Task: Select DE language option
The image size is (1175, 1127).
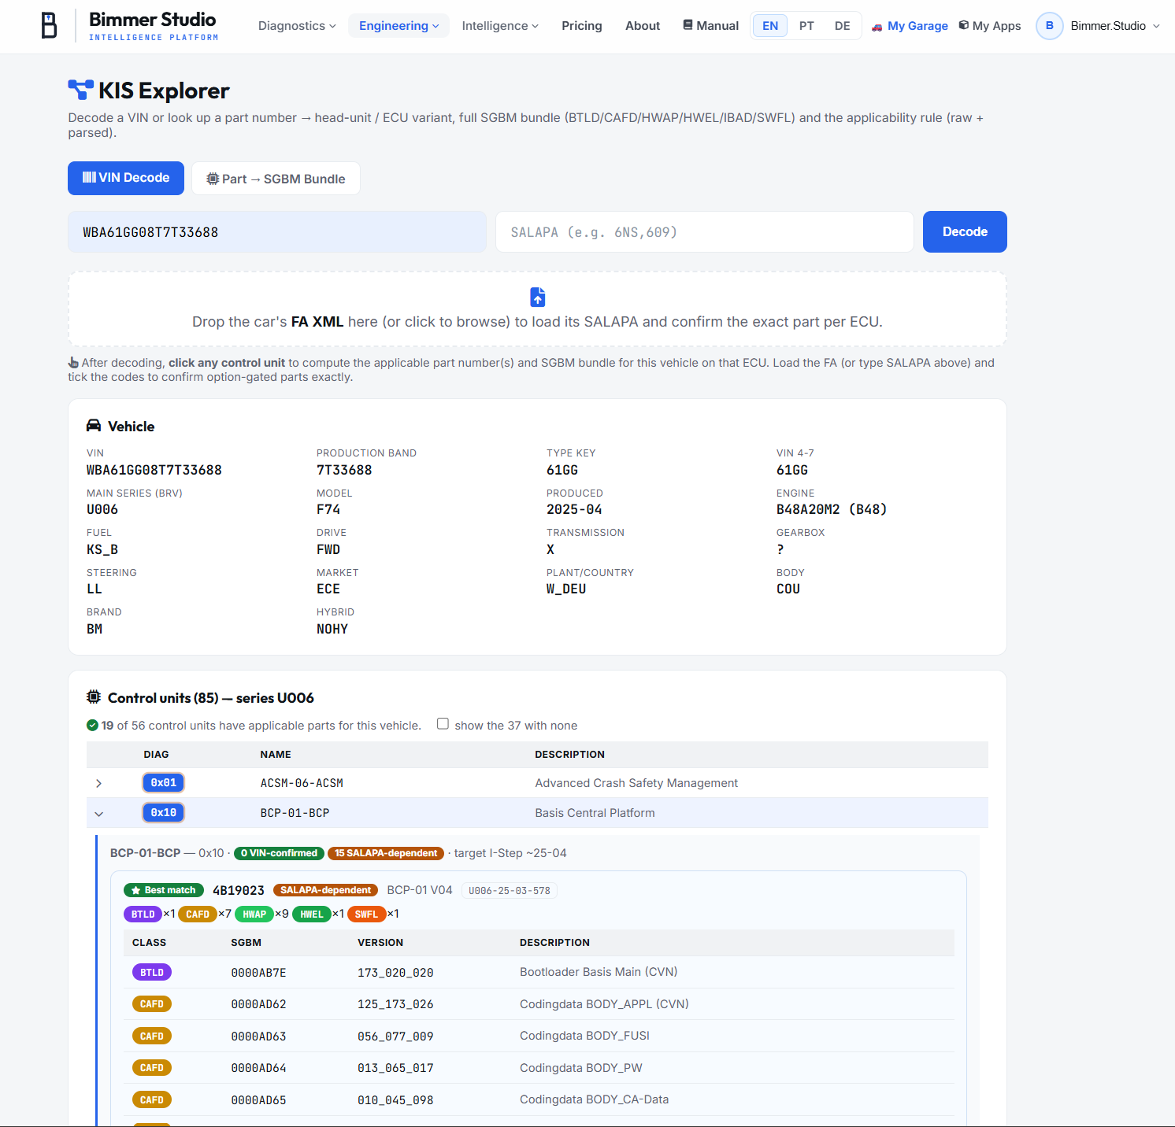Action: click(x=842, y=26)
